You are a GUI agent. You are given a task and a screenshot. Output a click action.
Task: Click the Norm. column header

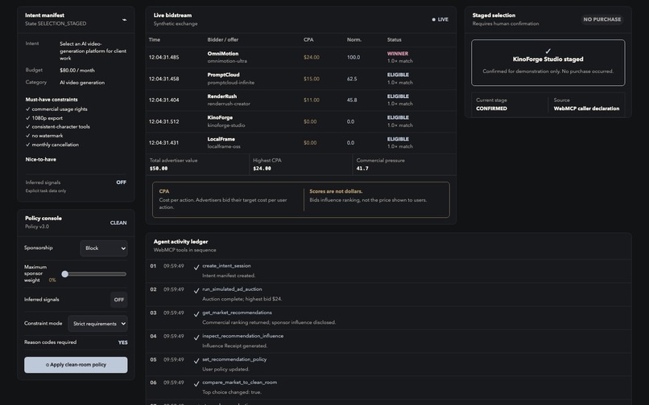click(353, 39)
